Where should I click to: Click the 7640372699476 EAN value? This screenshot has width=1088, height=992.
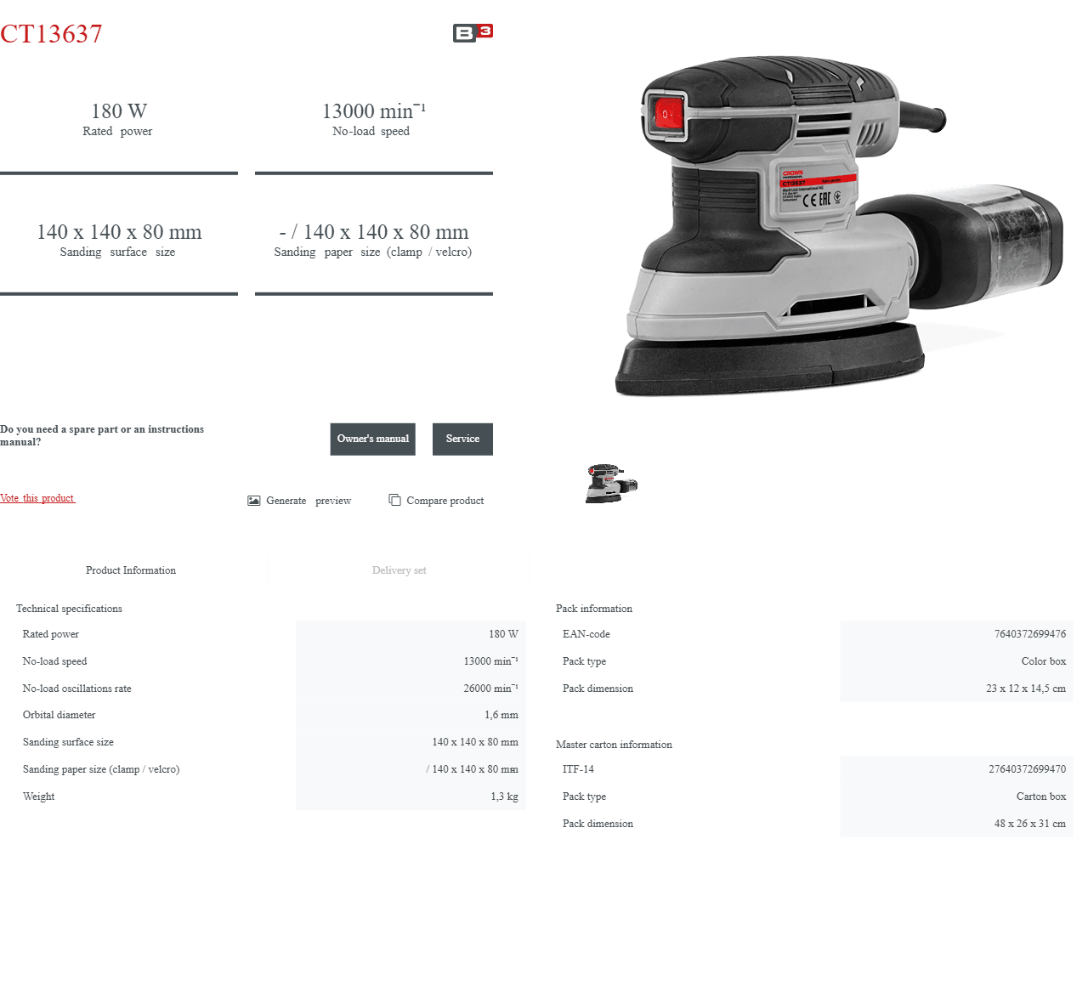click(1029, 634)
